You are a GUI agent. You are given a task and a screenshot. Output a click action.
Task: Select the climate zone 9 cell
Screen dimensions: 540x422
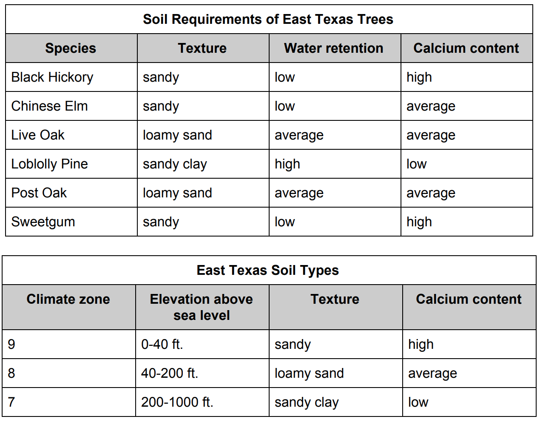11,344
